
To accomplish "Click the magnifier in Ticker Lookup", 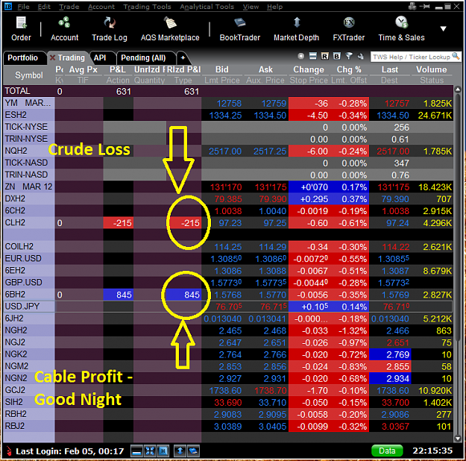I will [x=456, y=56].
